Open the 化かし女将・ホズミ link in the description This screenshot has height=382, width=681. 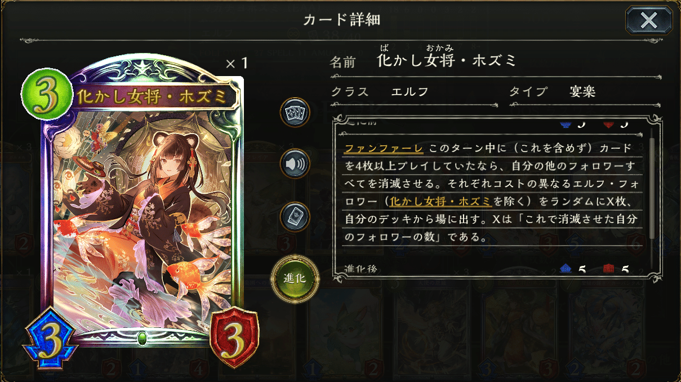point(441,199)
